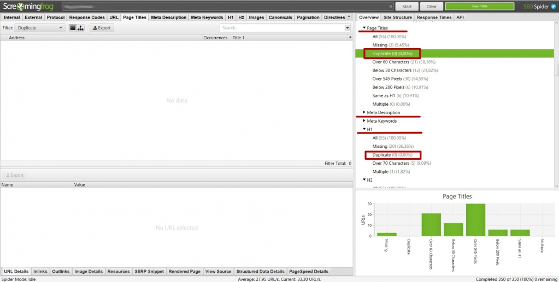Screen dimensions: 559x282
Task: Click the Search input field
Action: 282,28
